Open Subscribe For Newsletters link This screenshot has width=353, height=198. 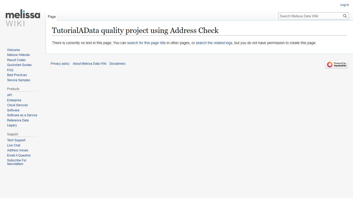pos(17,162)
